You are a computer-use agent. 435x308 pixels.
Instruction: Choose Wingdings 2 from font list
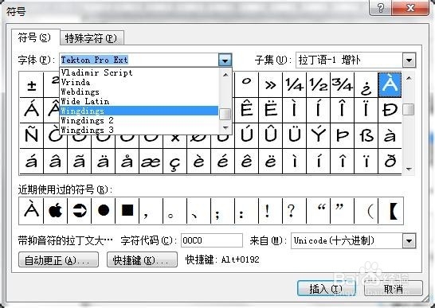pos(139,120)
